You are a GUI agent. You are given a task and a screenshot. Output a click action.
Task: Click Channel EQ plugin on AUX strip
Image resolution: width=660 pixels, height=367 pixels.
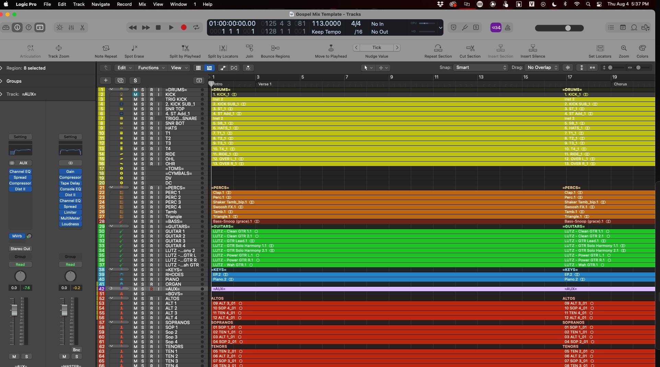[20, 171]
